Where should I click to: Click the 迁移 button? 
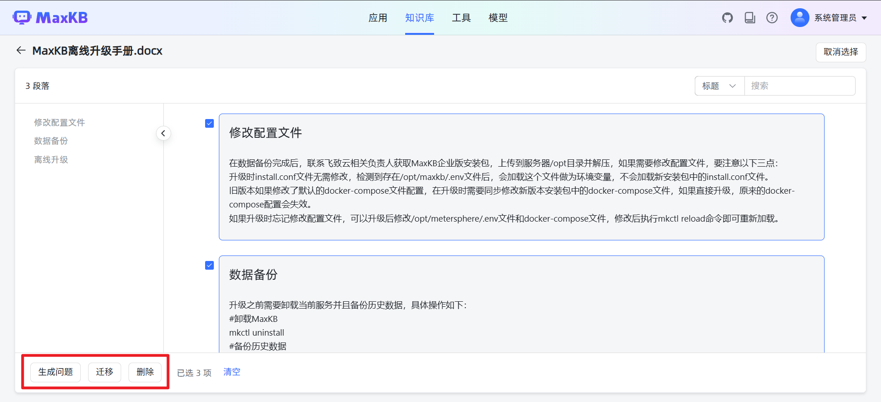click(105, 372)
